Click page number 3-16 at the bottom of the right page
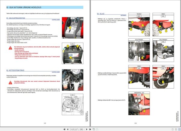The image size is (181, 131). [x=135, y=123]
